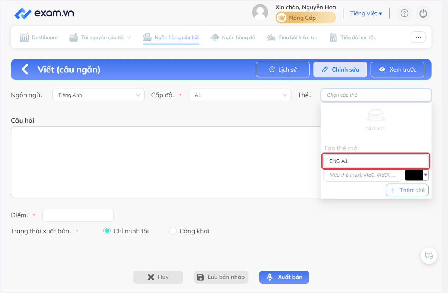Open the three-dots more menu
The width and height of the screenshot is (448, 293).
(x=418, y=37)
